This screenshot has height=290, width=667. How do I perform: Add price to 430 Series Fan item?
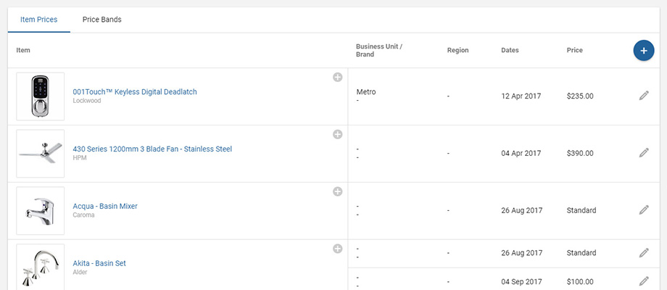coord(337,134)
